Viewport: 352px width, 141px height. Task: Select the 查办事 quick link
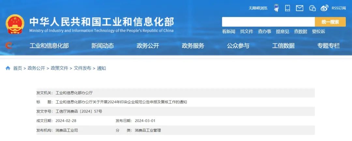(264, 32)
